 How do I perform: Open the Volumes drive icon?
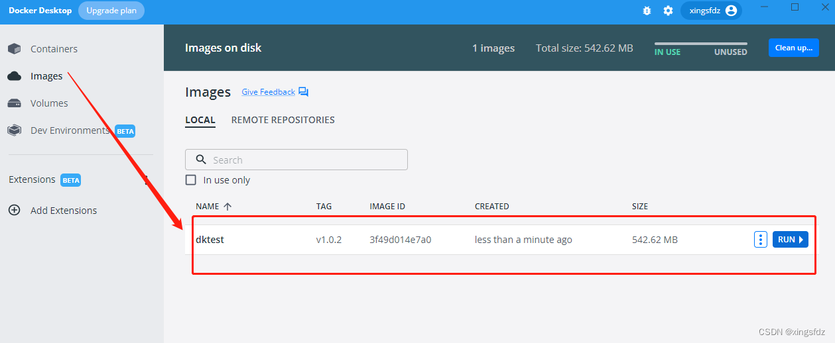click(x=14, y=103)
